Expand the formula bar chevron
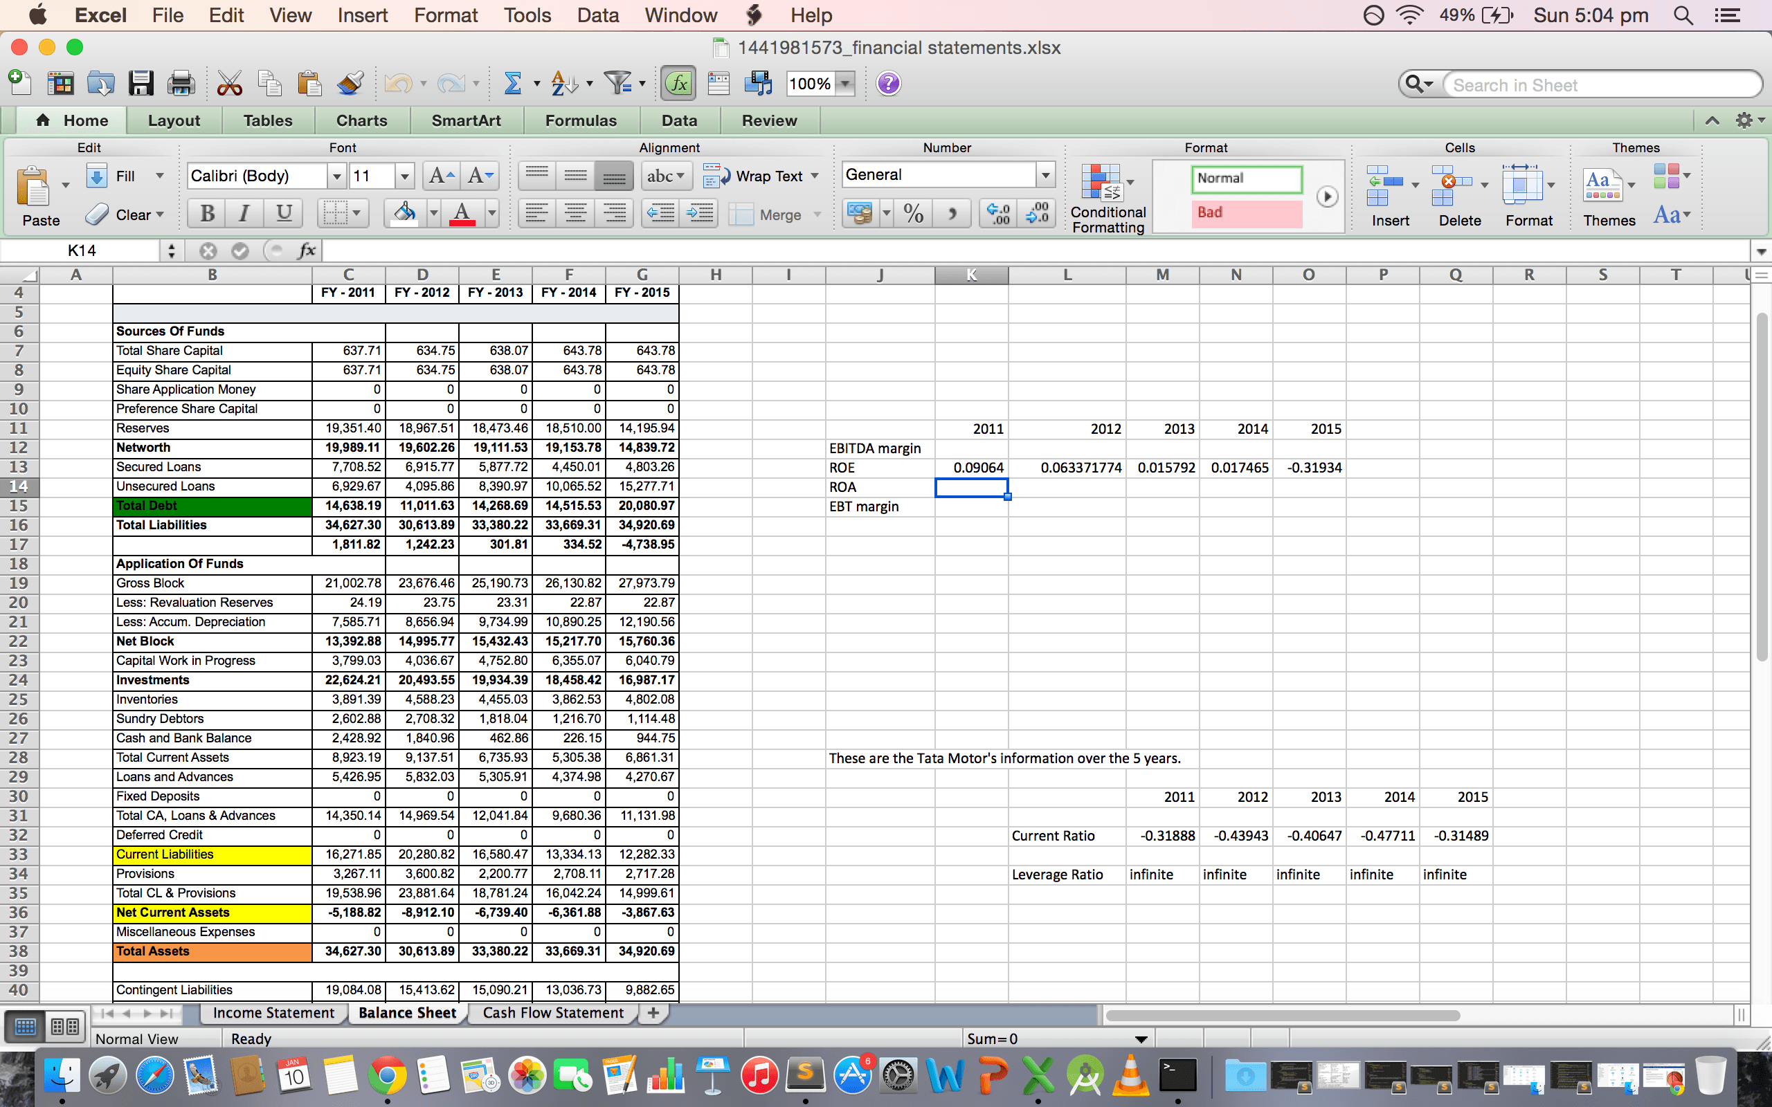This screenshot has width=1772, height=1107. (x=1760, y=251)
